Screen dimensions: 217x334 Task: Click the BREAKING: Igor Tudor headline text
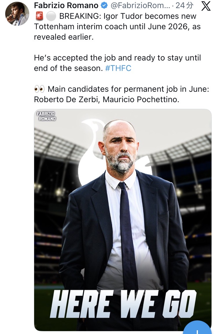[x=127, y=16]
